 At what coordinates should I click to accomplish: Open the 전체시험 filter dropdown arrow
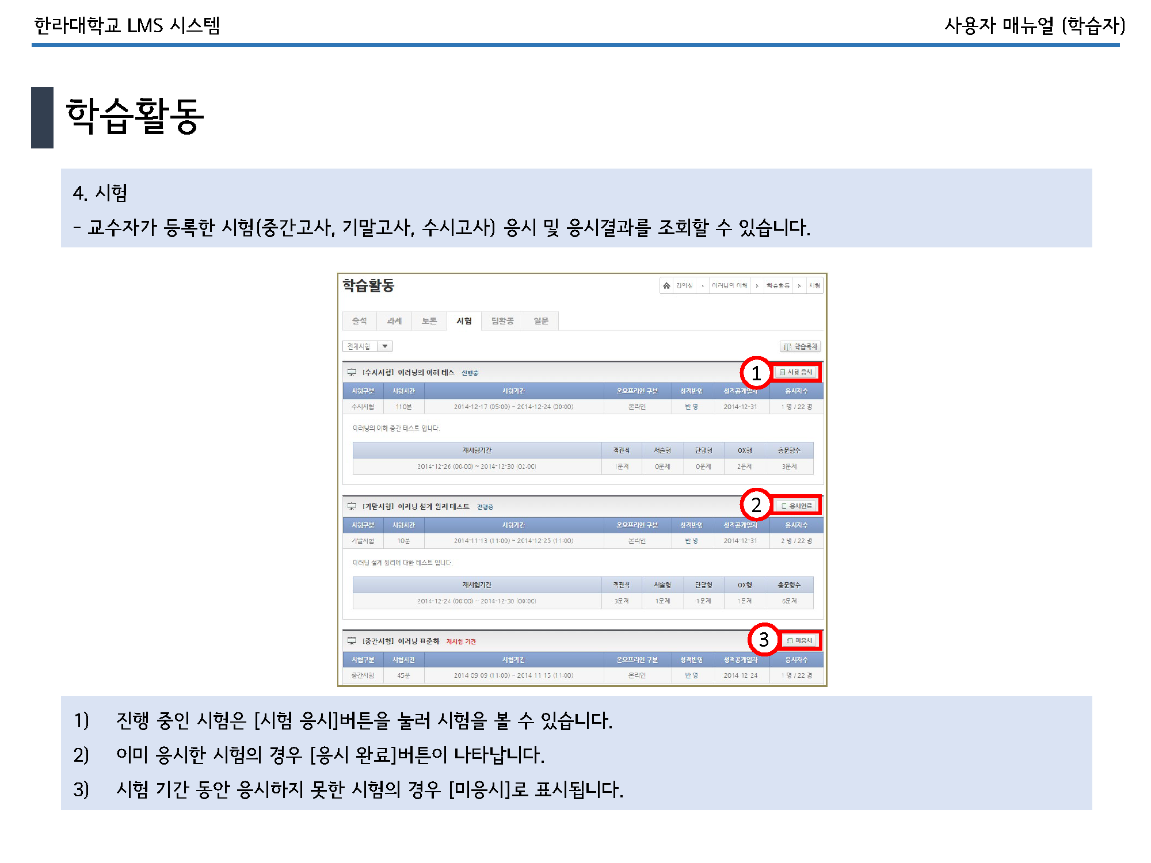385,346
